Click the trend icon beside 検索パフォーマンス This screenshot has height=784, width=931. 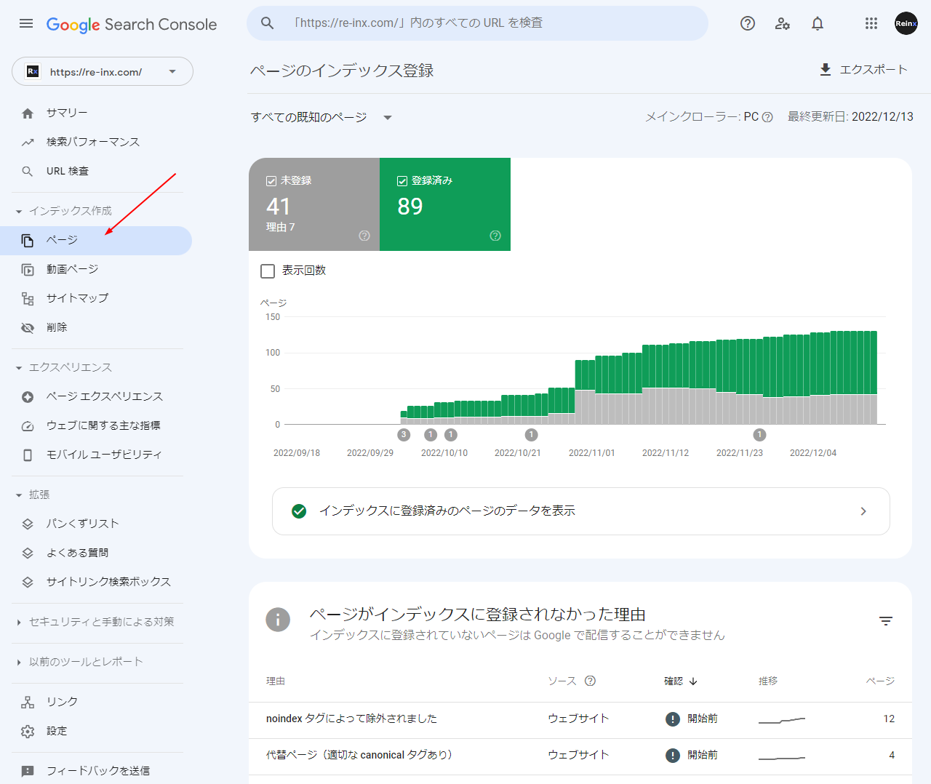[28, 142]
